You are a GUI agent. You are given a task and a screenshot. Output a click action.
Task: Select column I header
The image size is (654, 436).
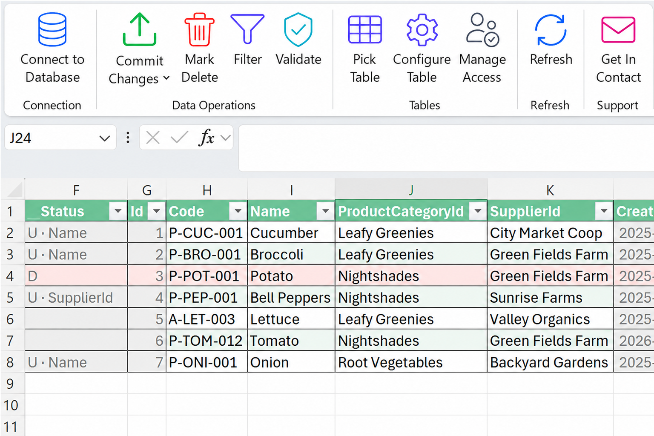(291, 190)
